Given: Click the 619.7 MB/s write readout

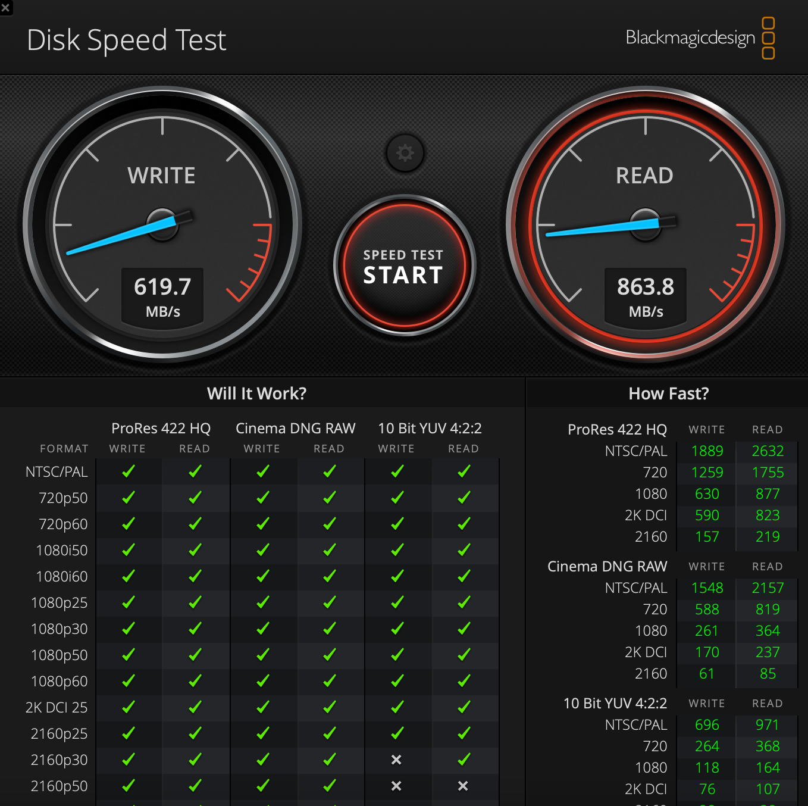Looking at the screenshot, I should (161, 296).
